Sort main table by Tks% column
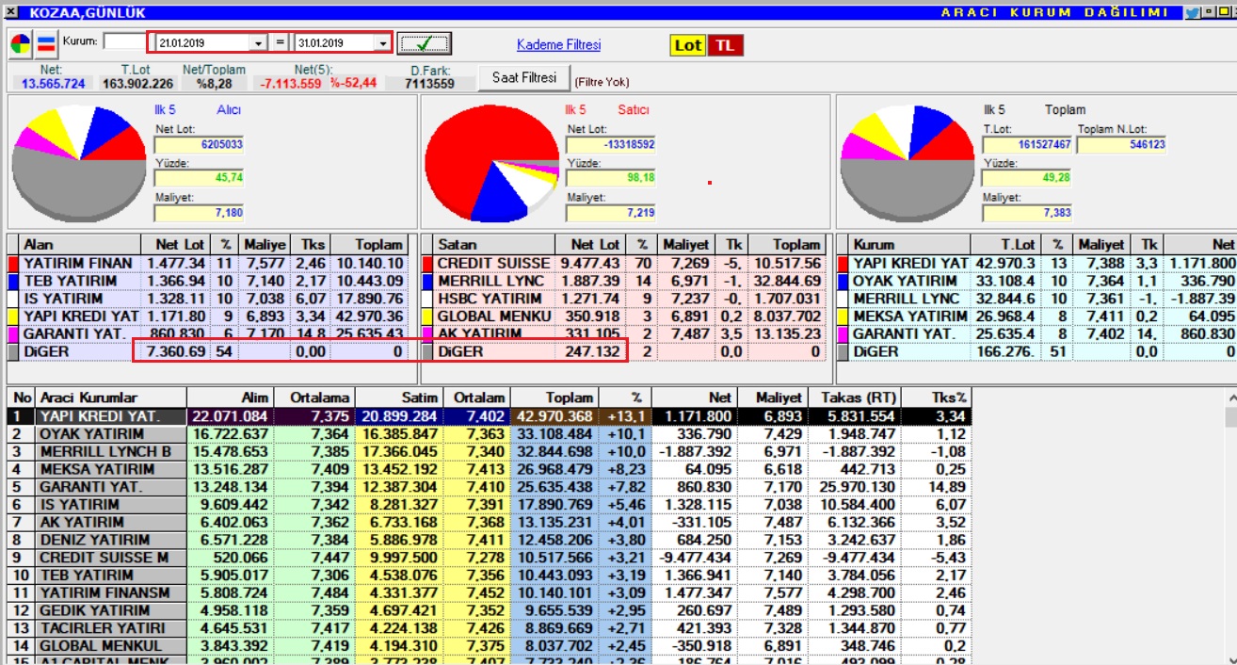Image resolution: width=1237 pixels, height=665 pixels. [x=937, y=397]
